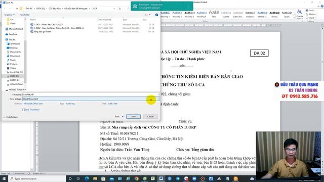Select DATA (D:) drive in navigation pane
Image resolution: width=324 pixels, height=182 pixels.
[x=14, y=76]
